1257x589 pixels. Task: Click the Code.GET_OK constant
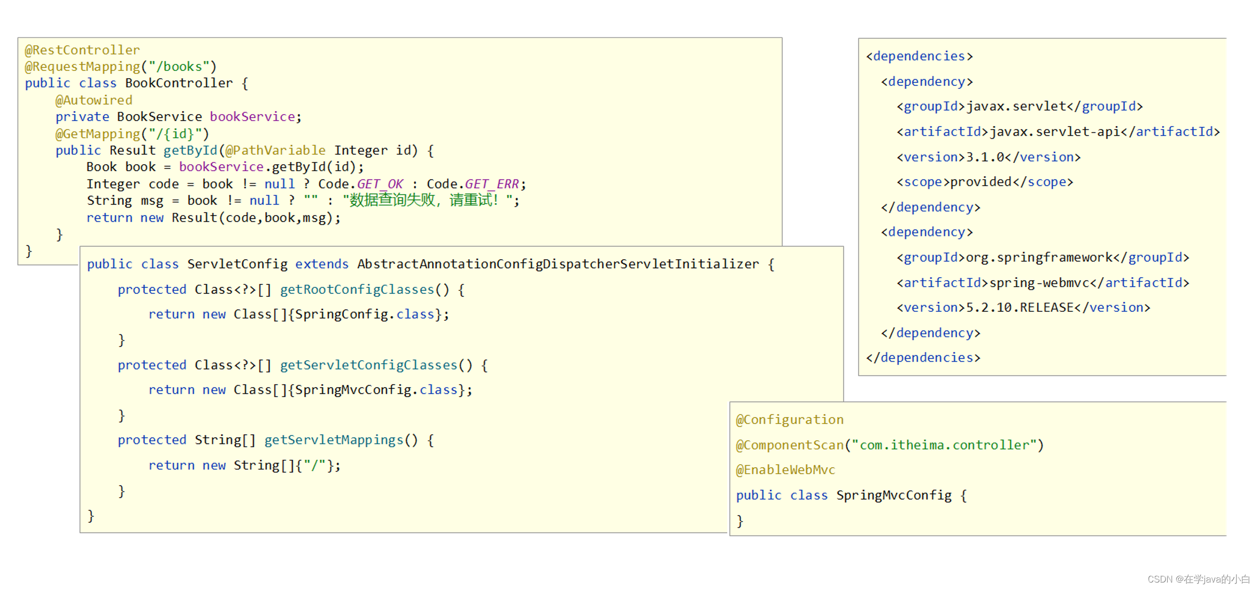pos(379,184)
